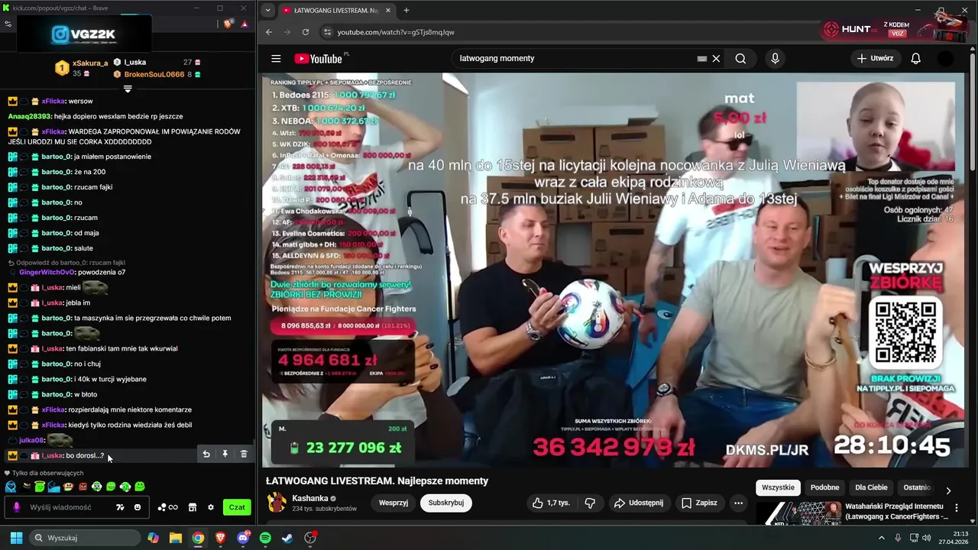This screenshot has width=978, height=550.
Task: Open Brave Shields lion icon in chat popout
Action: click(228, 24)
